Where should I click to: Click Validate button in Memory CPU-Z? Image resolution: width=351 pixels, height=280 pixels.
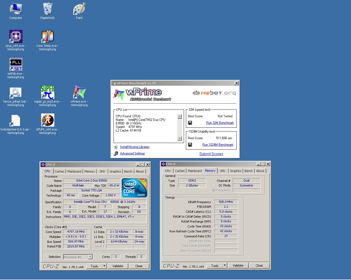tap(238, 266)
